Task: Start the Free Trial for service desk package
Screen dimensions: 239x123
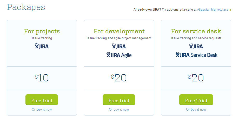Action: click(x=196, y=100)
